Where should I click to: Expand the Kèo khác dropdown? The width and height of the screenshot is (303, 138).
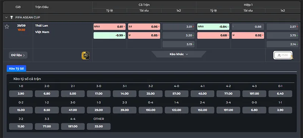pos(179,54)
